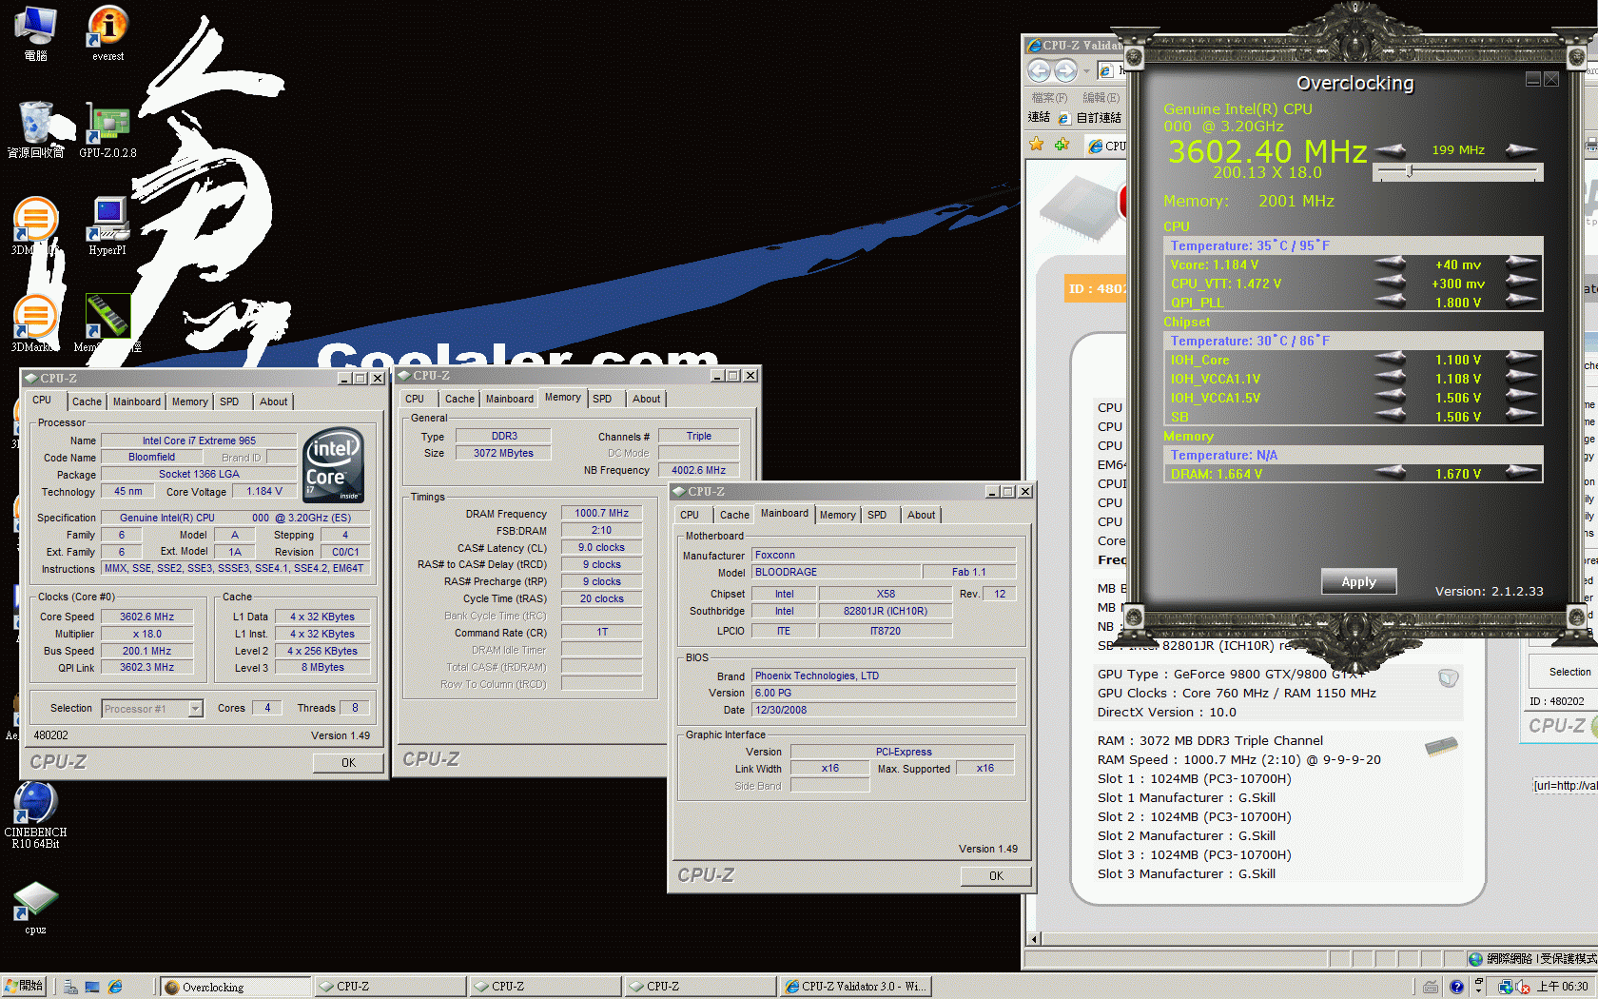The height and width of the screenshot is (999, 1598).
Task: Open the Memory tab in the Mainboard CPU-Z window
Action: coord(837,515)
